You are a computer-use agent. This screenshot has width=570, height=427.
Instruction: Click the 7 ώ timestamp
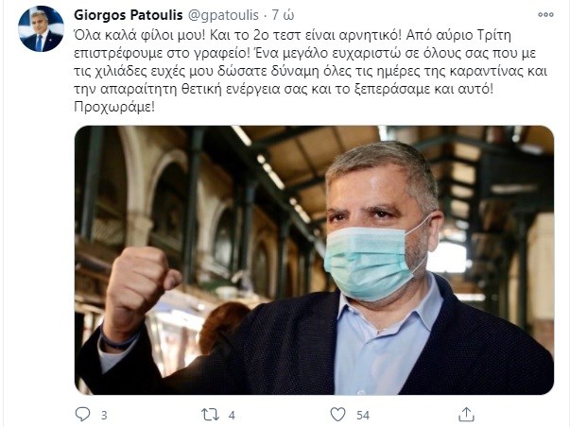coord(284,15)
